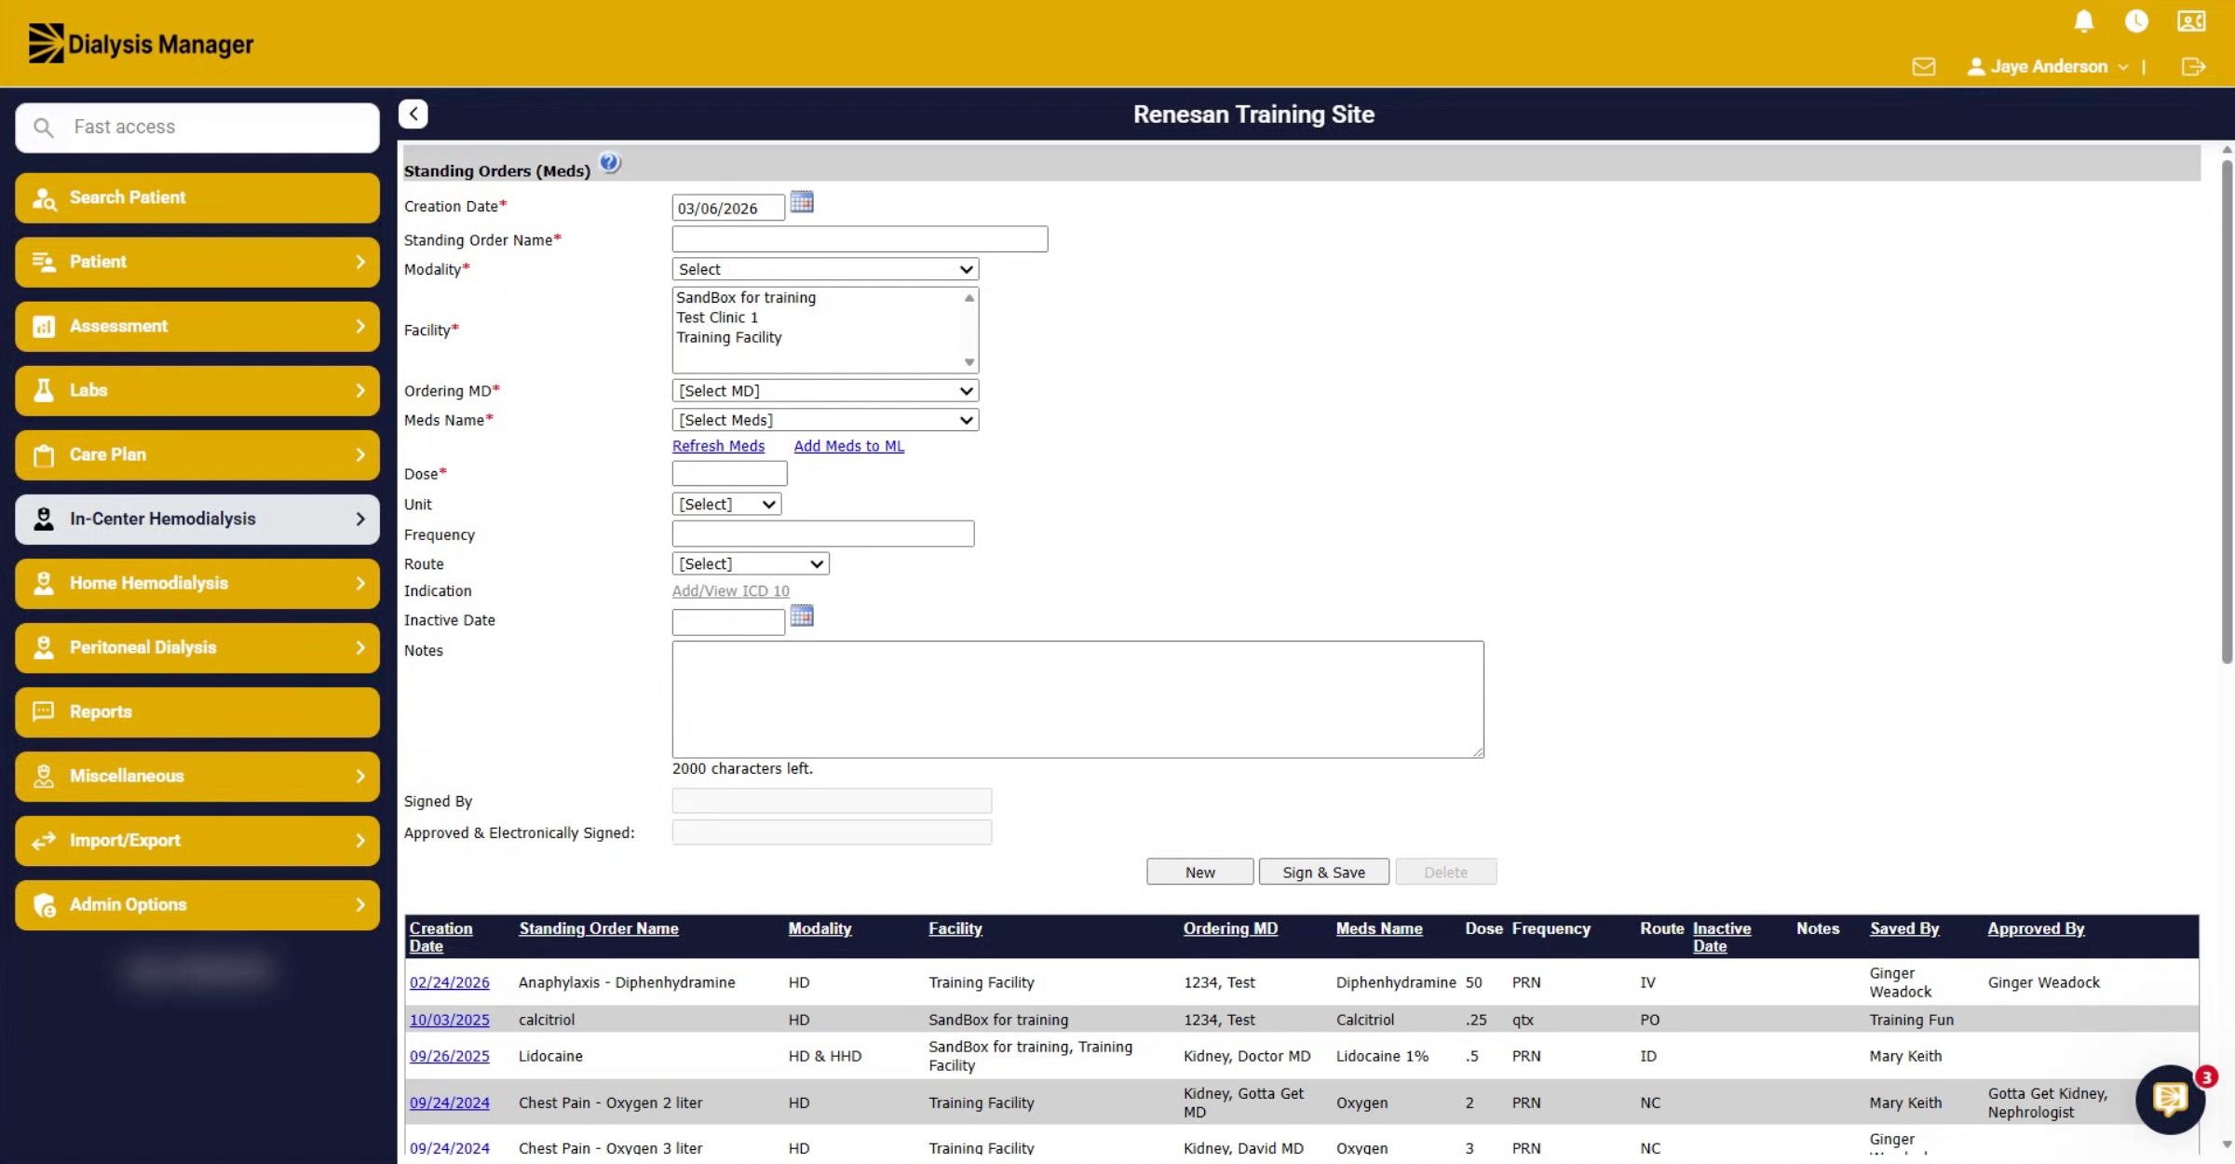Expand the Care Plan menu
The image size is (2235, 1164).
click(x=197, y=454)
